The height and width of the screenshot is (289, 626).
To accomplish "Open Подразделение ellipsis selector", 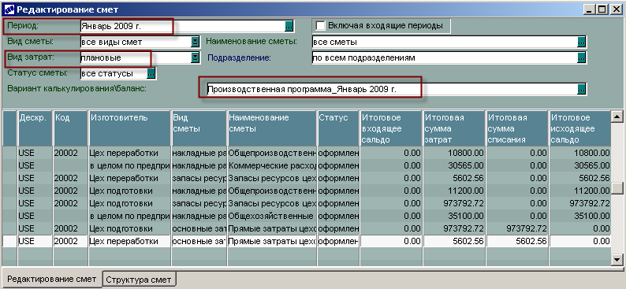I will 582,57.
